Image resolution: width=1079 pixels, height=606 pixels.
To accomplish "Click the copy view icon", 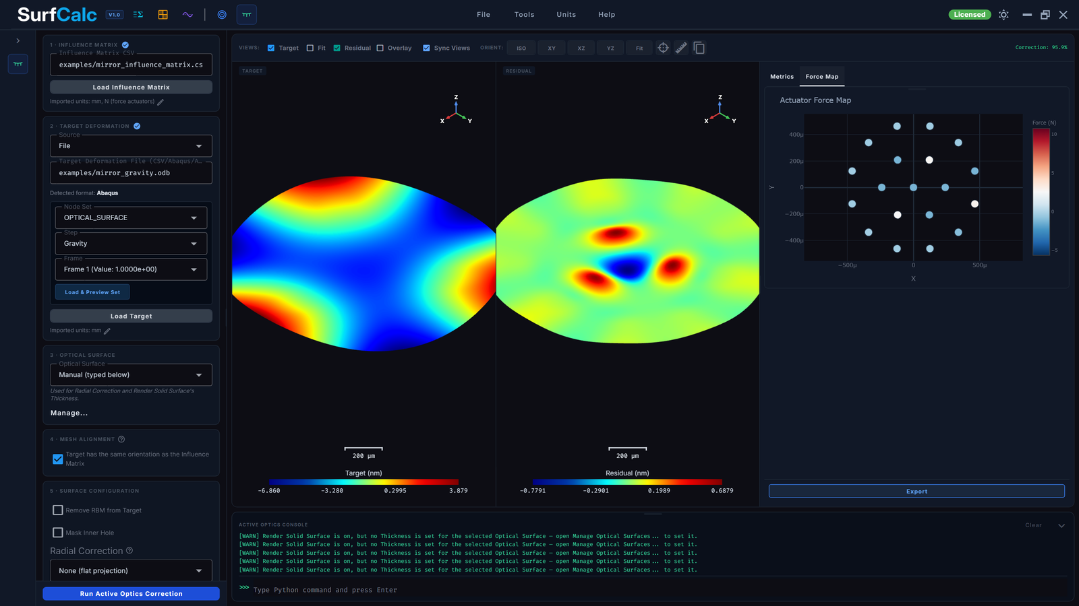I will [x=699, y=48].
